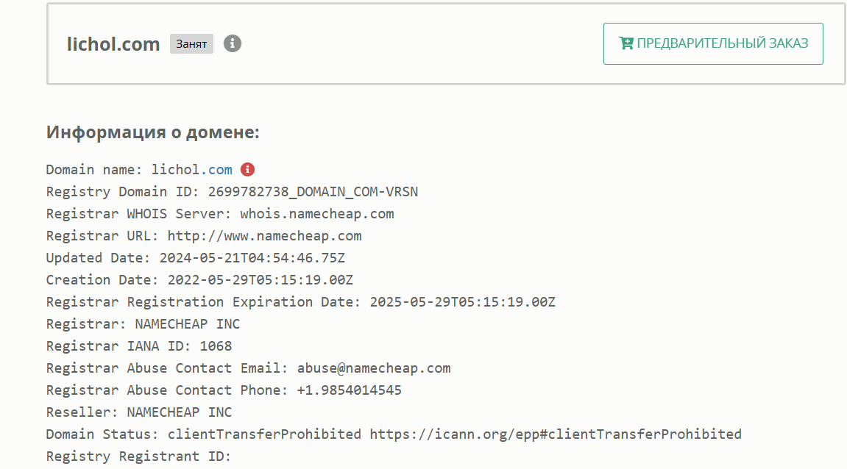Select the lichol.com title in the header box

(x=113, y=43)
